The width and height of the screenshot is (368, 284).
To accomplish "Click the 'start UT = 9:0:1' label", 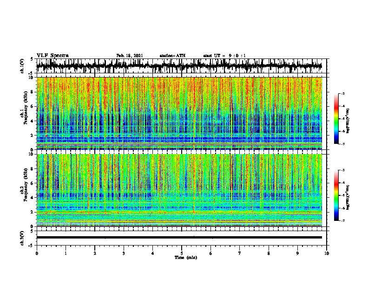I will point(224,56).
